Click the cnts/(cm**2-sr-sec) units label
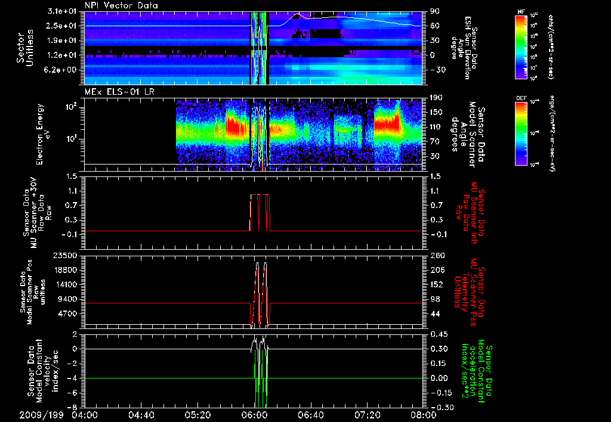This screenshot has height=422, width=611. tap(551, 46)
